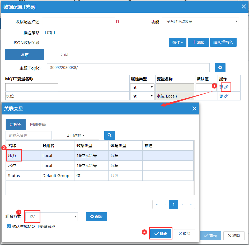Expand the 组合方式 KV dropdown
This screenshot has width=249, height=245.
pos(51,217)
